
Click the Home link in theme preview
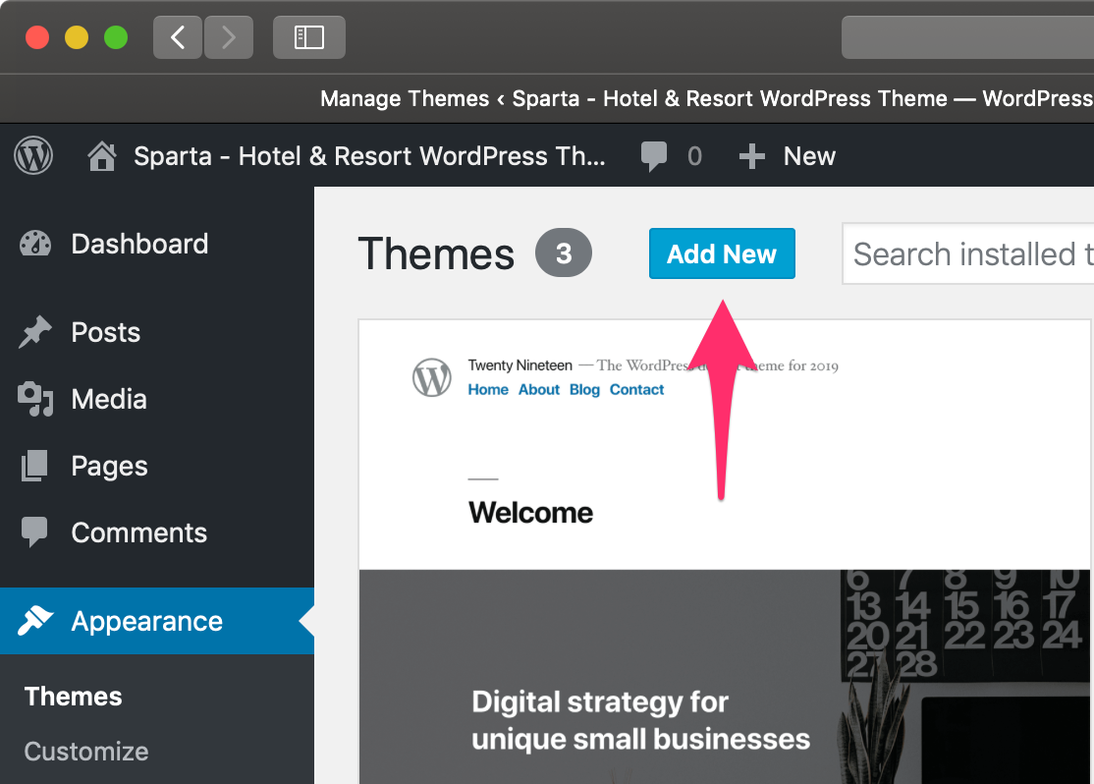tap(488, 390)
